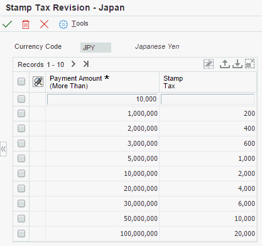Click the customize grid pencil icon
262x246 pixels.
pos(209,64)
